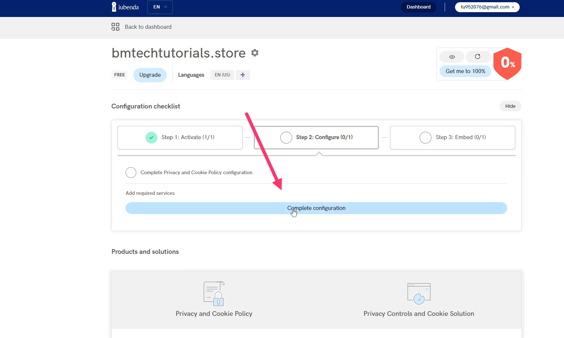Select Step 1: Activate (1/1) tab
This screenshot has height=338, width=564.
click(x=180, y=138)
